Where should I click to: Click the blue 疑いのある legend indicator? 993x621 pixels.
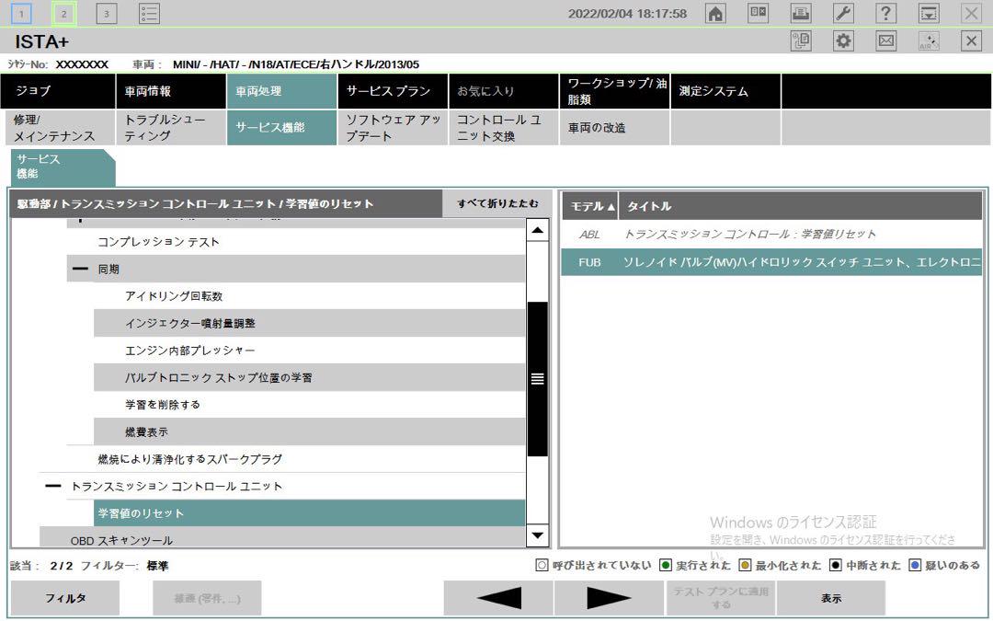915,565
